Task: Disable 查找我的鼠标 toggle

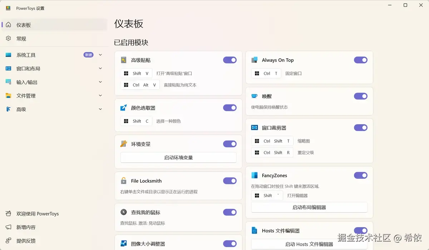Action: point(230,212)
